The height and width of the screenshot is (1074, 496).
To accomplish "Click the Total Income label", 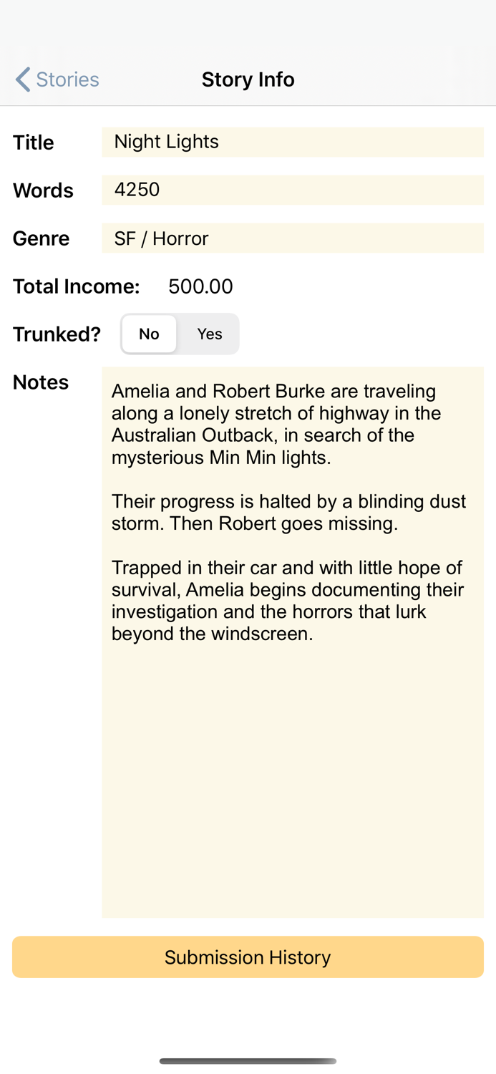I will [x=76, y=286].
